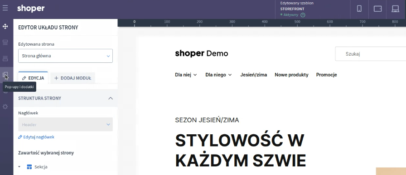Open Promocje store menu item
Image resolution: width=406 pixels, height=175 pixels.
click(x=327, y=75)
